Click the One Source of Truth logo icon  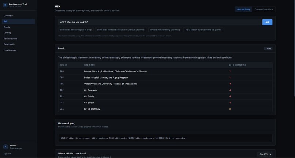pyautogui.click(x=5, y=5)
